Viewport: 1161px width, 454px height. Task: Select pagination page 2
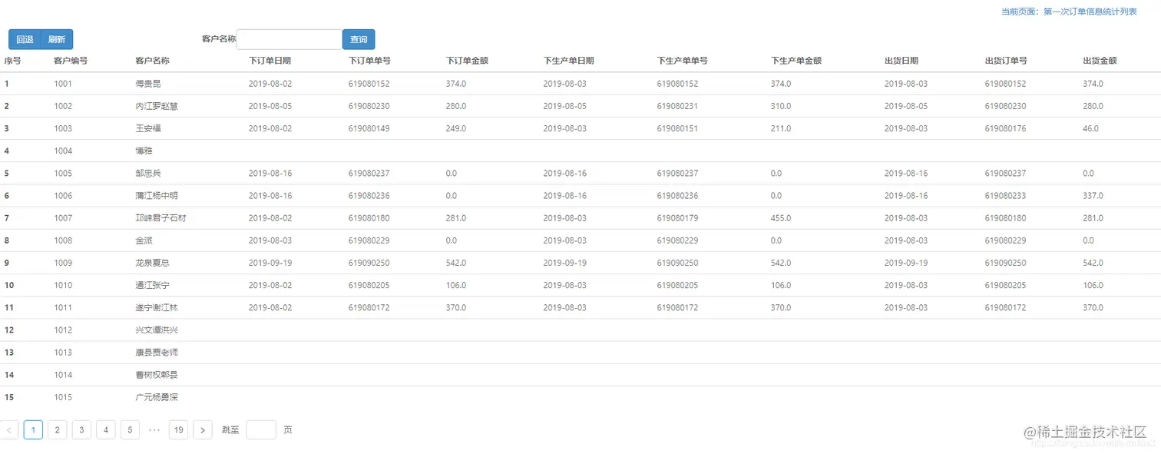click(x=57, y=430)
